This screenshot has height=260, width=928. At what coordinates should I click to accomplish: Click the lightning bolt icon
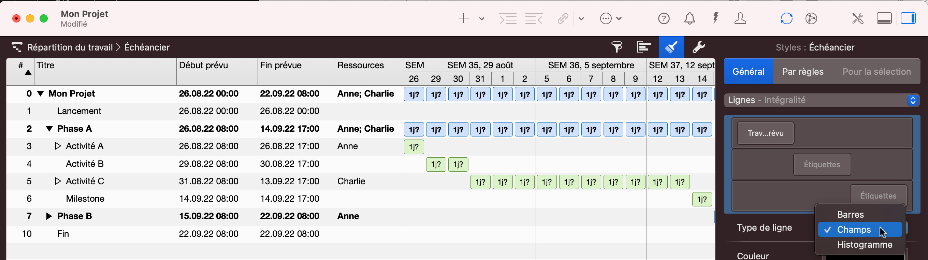coord(715,18)
